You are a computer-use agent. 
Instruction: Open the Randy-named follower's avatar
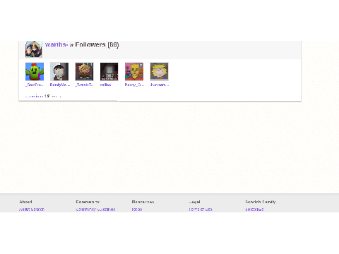pyautogui.click(x=59, y=71)
